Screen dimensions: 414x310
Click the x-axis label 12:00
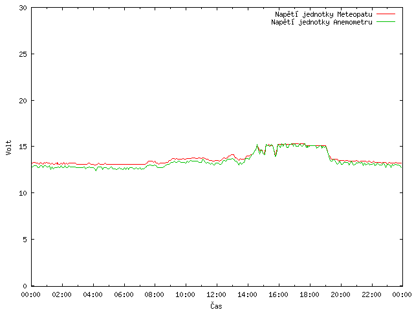click(x=216, y=294)
